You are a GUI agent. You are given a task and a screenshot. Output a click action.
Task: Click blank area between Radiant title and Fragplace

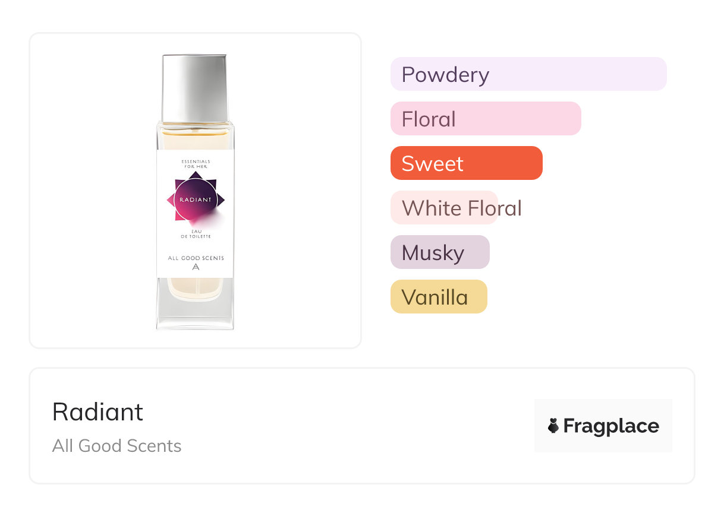[x=339, y=426]
